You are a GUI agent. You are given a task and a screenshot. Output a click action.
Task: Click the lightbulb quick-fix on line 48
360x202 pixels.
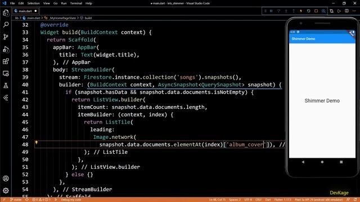pyautogui.click(x=36, y=143)
